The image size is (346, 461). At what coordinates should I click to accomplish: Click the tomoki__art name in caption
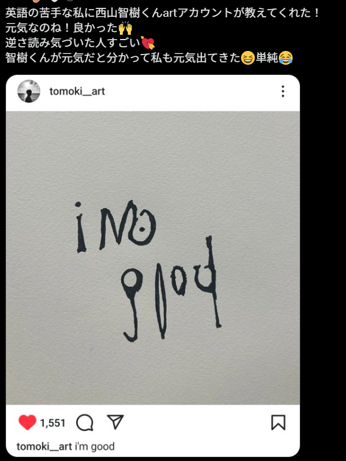point(44,446)
